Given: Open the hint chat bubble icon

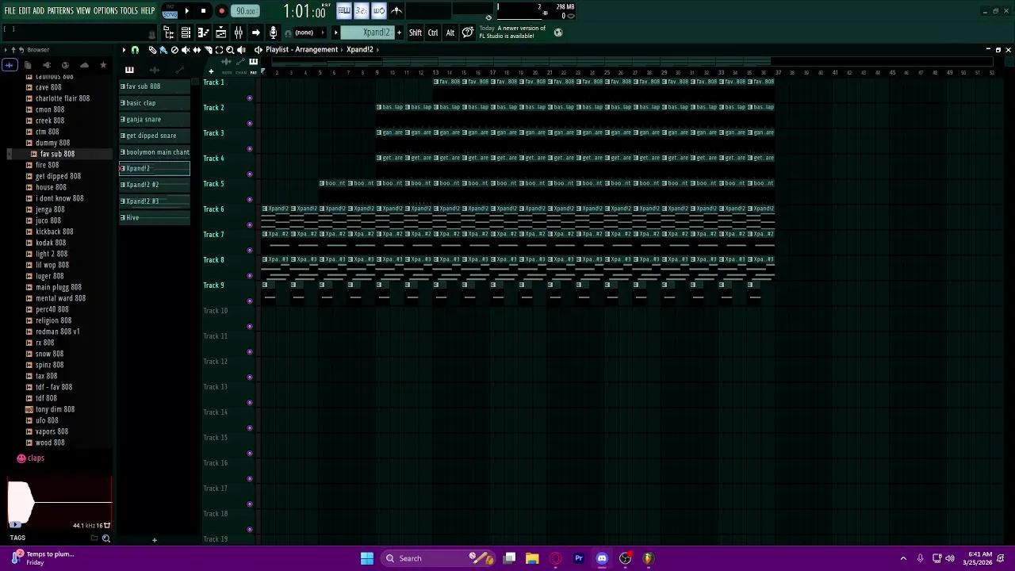Looking at the screenshot, I should 468,33.
